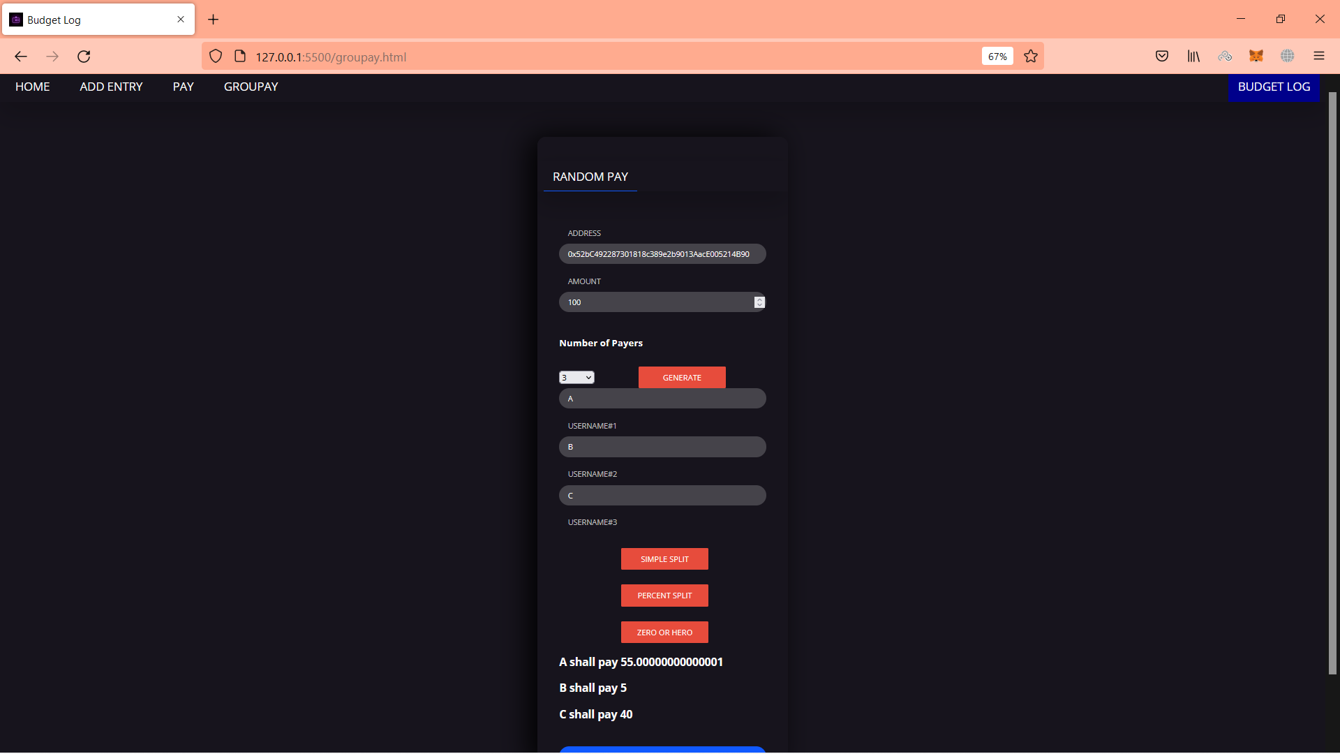Open the library bookshelf icon
This screenshot has height=754, width=1340.
point(1193,57)
